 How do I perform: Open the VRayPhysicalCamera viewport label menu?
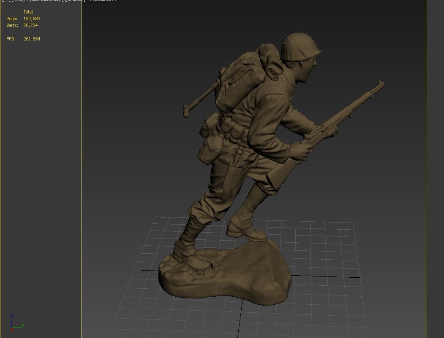[x=37, y=0]
